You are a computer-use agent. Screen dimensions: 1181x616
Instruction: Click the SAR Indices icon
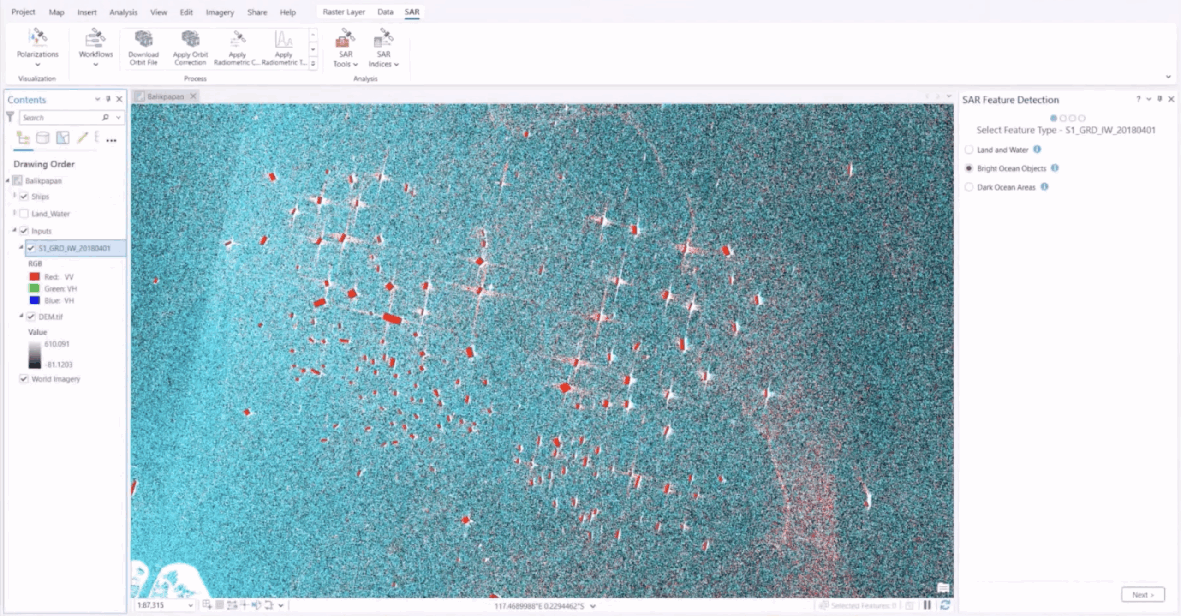pyautogui.click(x=383, y=38)
